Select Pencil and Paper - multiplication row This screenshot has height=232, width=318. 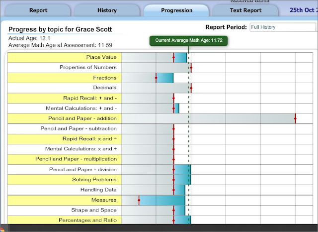tap(160, 159)
